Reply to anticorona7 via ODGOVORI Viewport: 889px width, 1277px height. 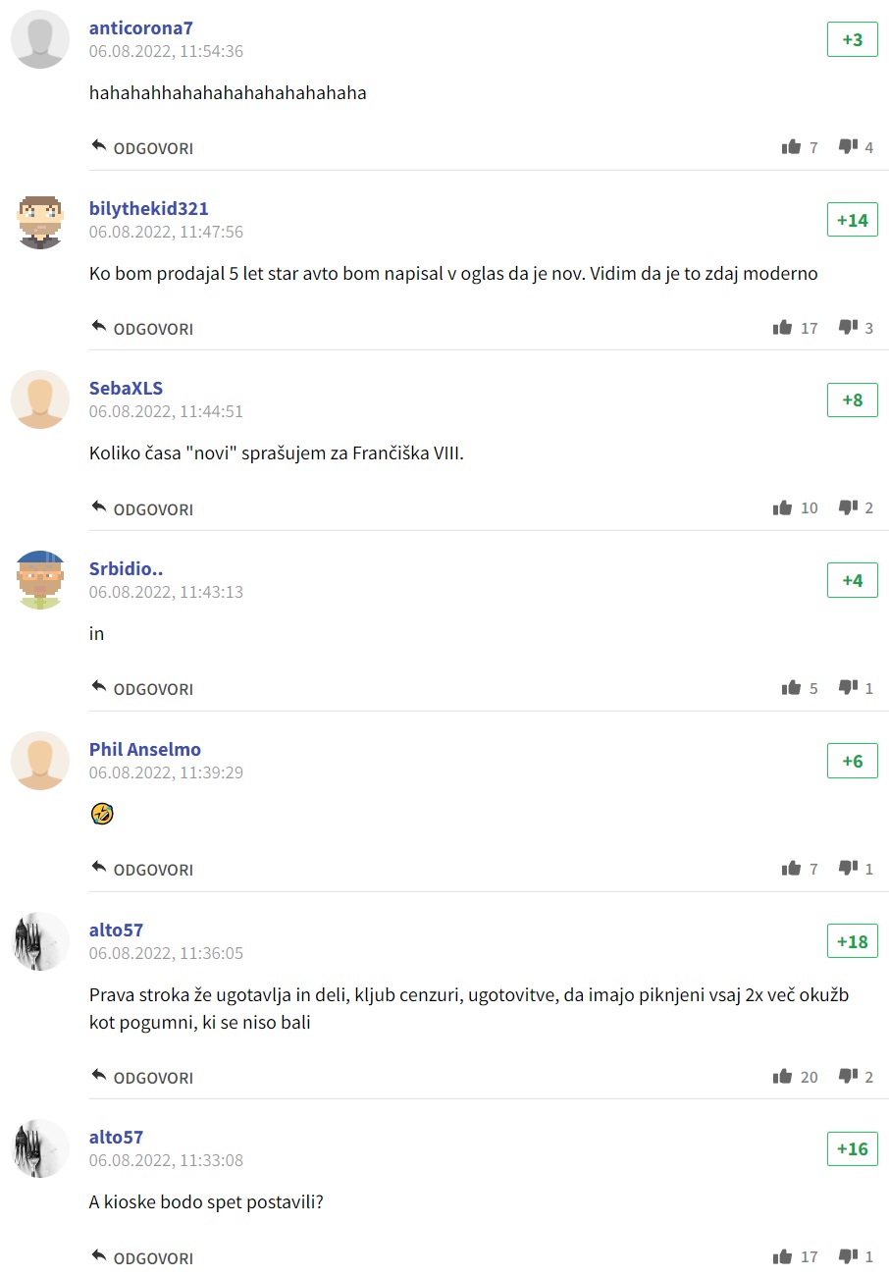pyautogui.click(x=142, y=148)
